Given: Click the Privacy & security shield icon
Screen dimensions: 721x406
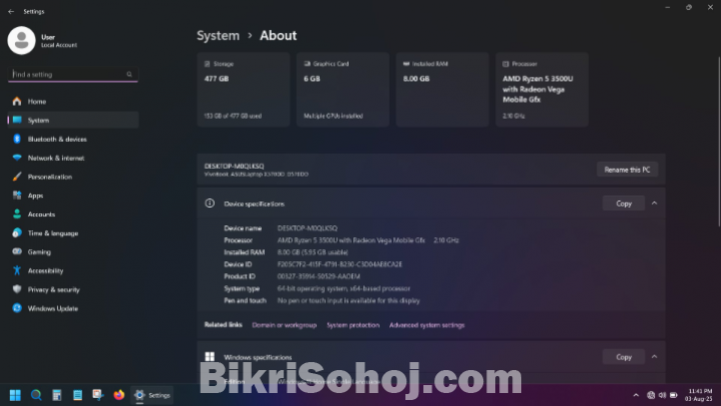Looking at the screenshot, I should (17, 289).
